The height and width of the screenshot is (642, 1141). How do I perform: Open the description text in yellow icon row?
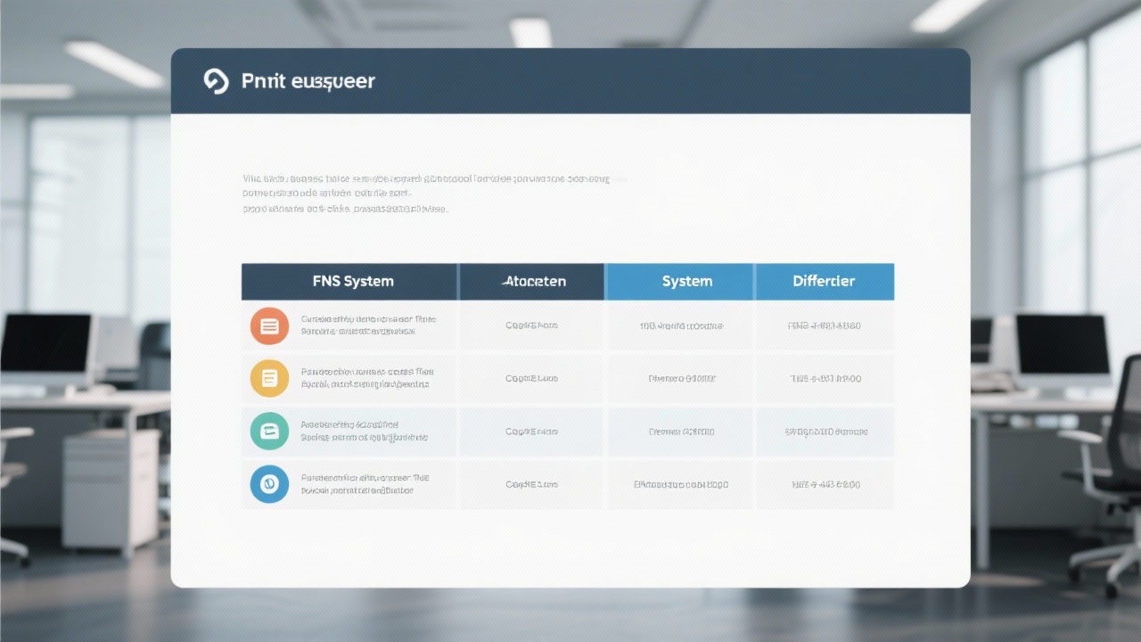click(365, 378)
